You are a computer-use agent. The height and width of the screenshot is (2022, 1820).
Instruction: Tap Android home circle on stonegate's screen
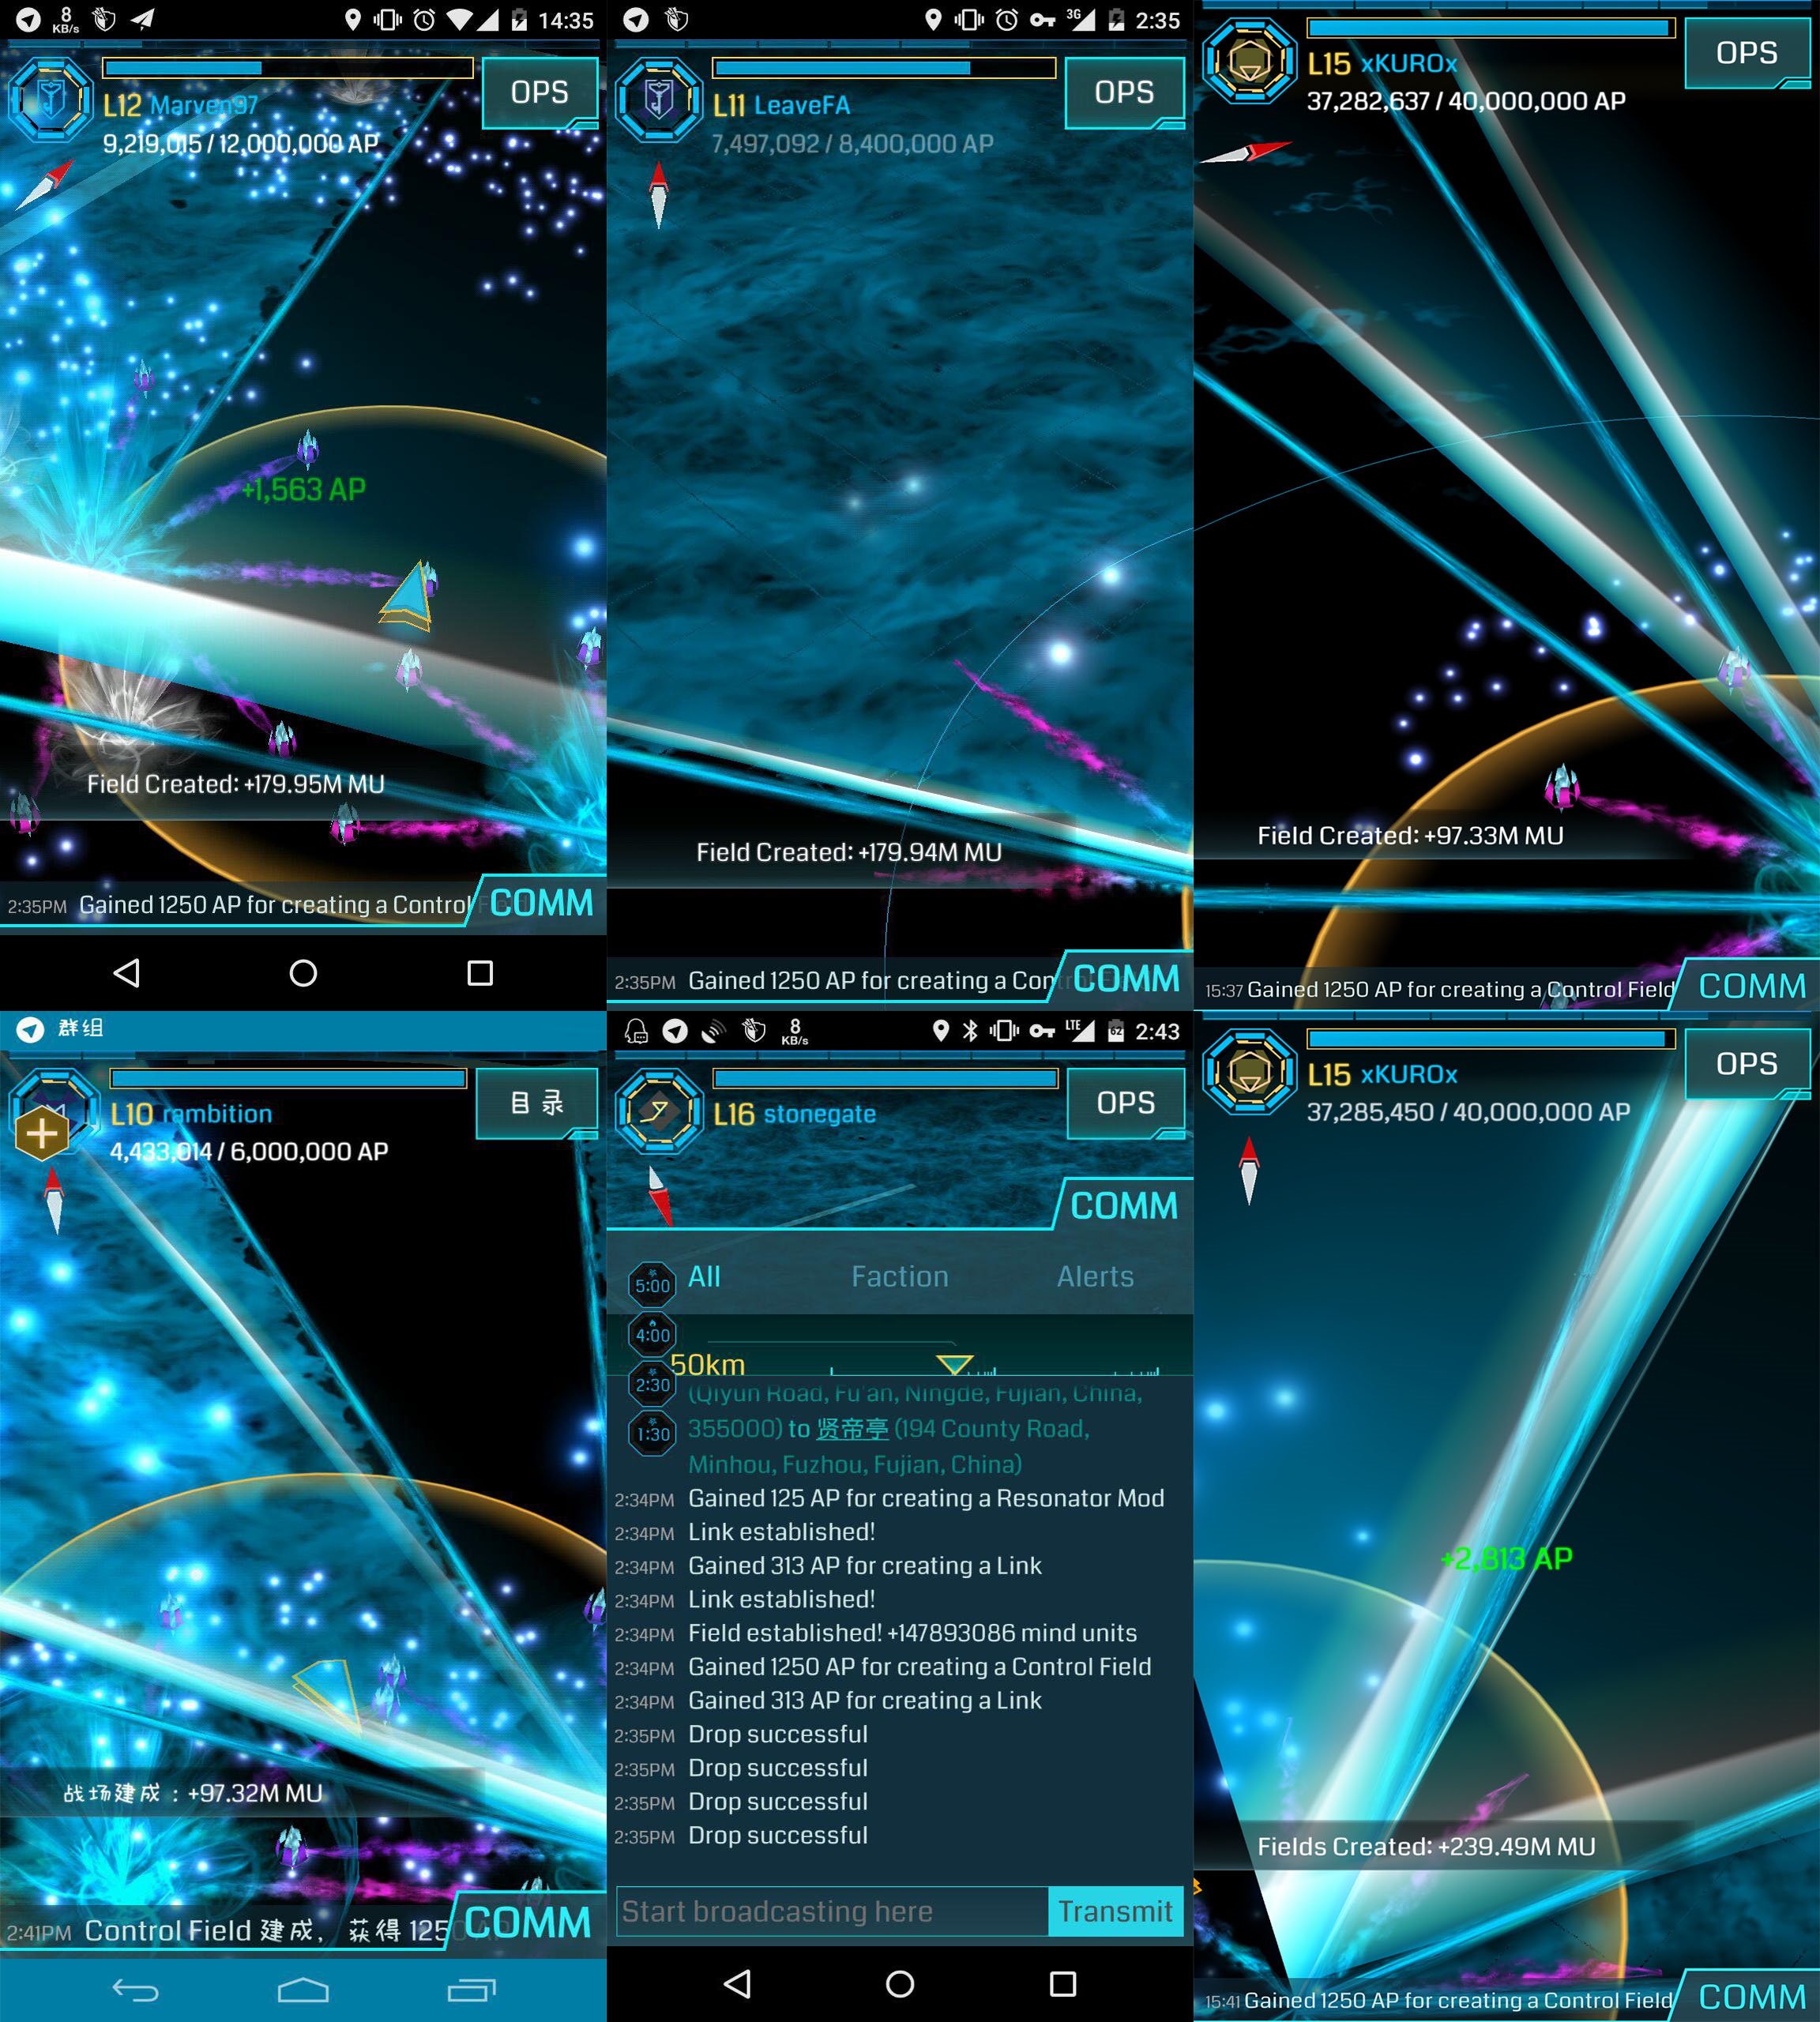click(900, 1983)
